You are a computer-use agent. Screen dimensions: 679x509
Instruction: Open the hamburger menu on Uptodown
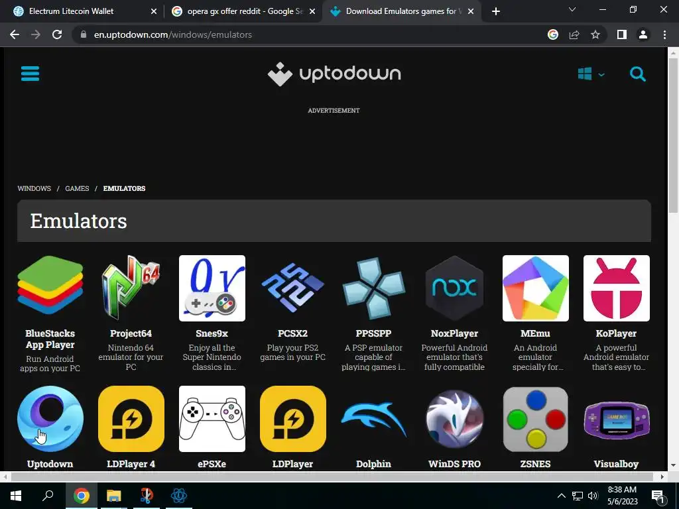click(30, 74)
